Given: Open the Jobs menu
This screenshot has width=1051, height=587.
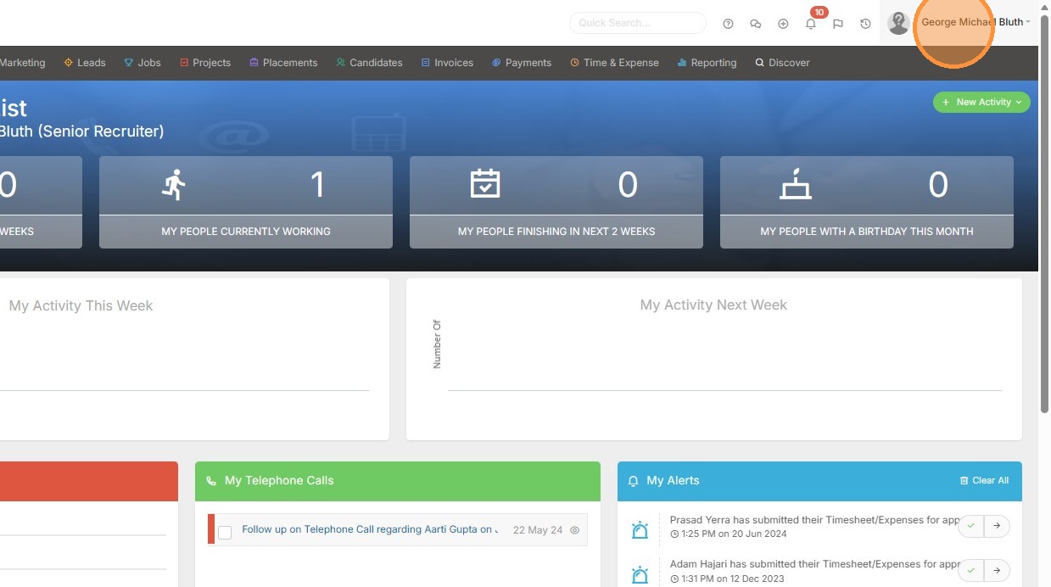Looking at the screenshot, I should click(x=143, y=63).
